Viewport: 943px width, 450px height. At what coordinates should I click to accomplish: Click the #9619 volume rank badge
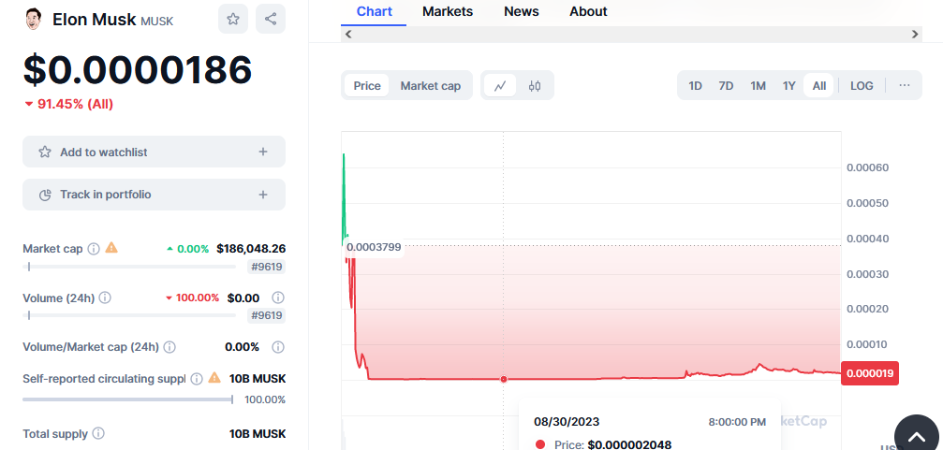[x=267, y=315]
